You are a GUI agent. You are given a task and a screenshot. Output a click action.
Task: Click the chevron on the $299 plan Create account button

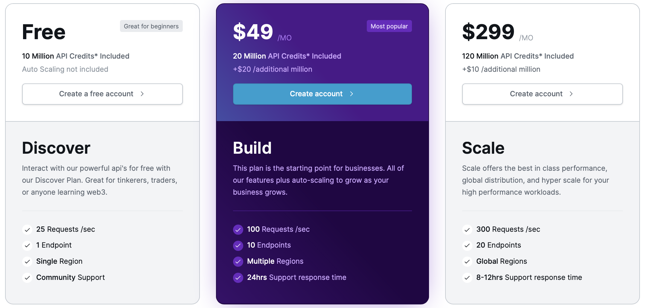click(571, 94)
